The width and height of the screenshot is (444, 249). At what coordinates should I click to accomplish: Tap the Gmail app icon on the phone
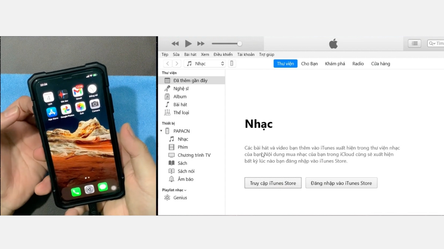coord(78,91)
